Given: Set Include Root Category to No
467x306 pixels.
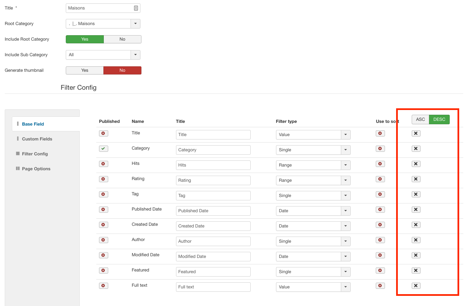Looking at the screenshot, I should tap(122, 39).
